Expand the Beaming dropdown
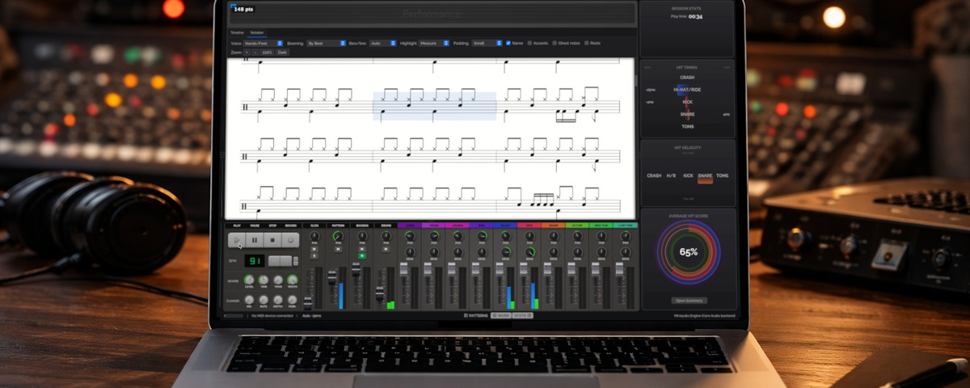This screenshot has width=970, height=388. coord(326,43)
